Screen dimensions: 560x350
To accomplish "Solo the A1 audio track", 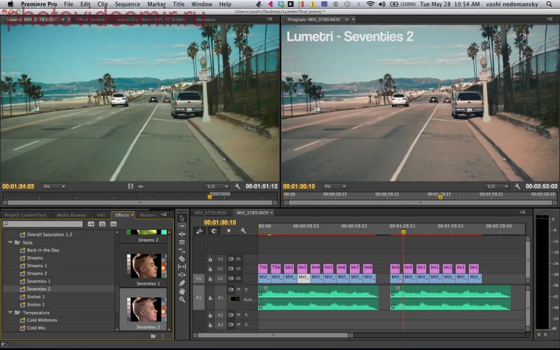I will coord(246,289).
